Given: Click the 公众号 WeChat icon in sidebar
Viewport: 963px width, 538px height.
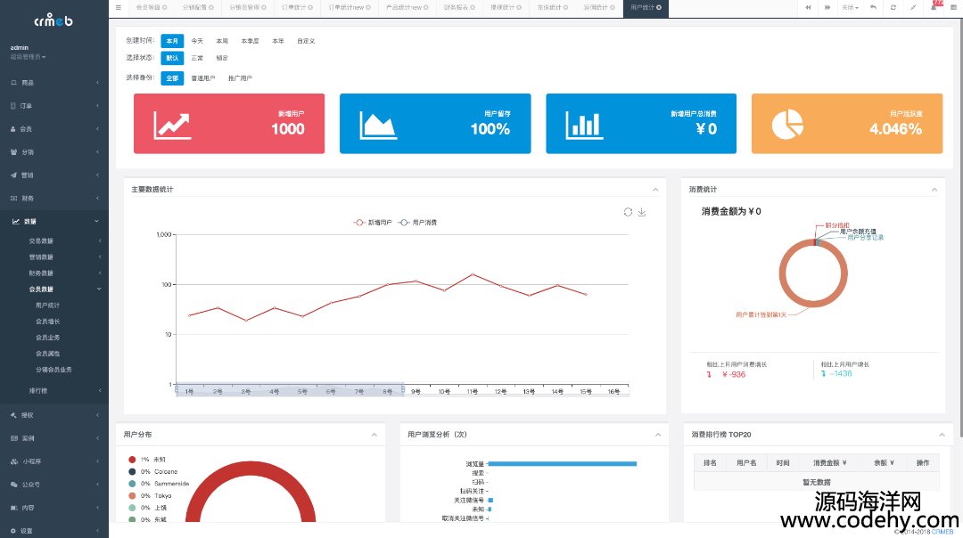Looking at the screenshot, I should tap(13, 485).
